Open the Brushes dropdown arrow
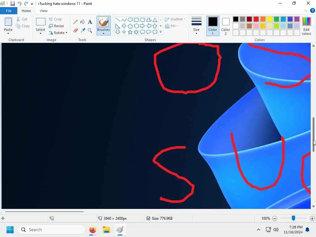This screenshot has height=237, width=316. (x=104, y=34)
